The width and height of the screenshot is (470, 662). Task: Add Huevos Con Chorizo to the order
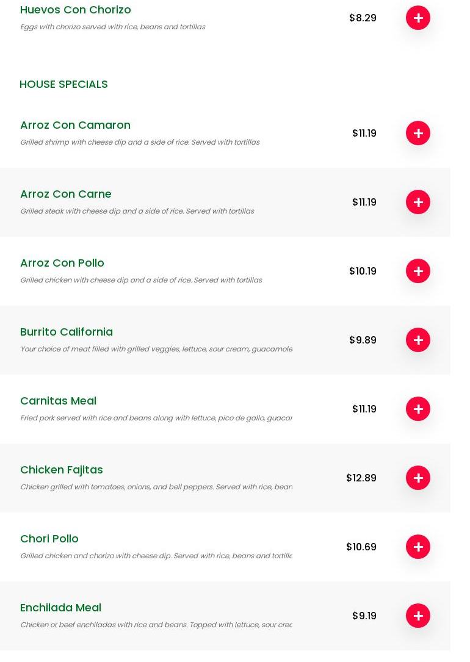tap(418, 18)
